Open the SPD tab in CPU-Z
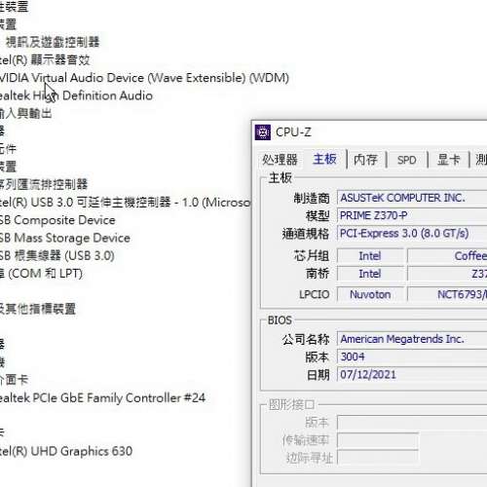 click(x=406, y=160)
